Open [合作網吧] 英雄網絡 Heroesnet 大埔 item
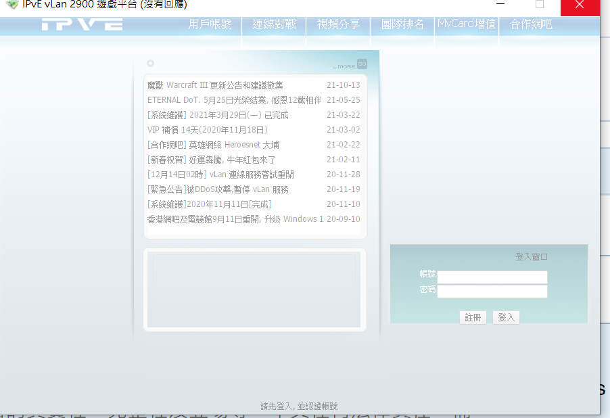Viewport: 610px width, 418px height. click(213, 145)
